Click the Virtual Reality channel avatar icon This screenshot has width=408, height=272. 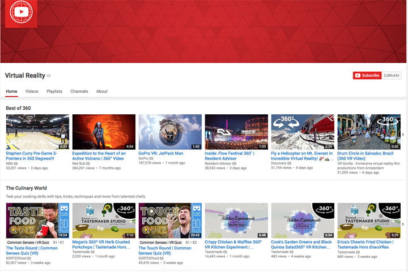click(x=21, y=13)
